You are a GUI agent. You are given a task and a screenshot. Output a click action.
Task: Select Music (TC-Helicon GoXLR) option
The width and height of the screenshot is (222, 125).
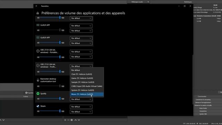87,94
